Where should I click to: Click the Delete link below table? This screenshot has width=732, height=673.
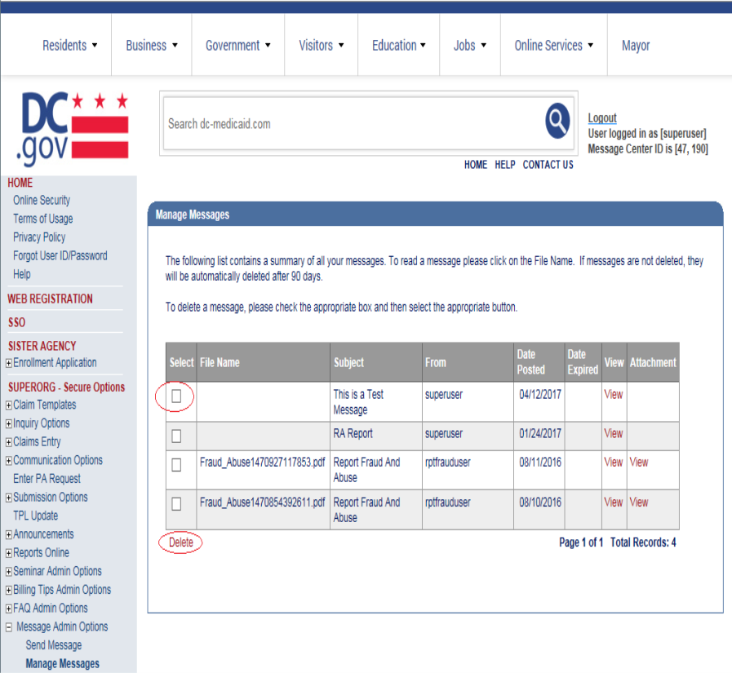tap(181, 542)
